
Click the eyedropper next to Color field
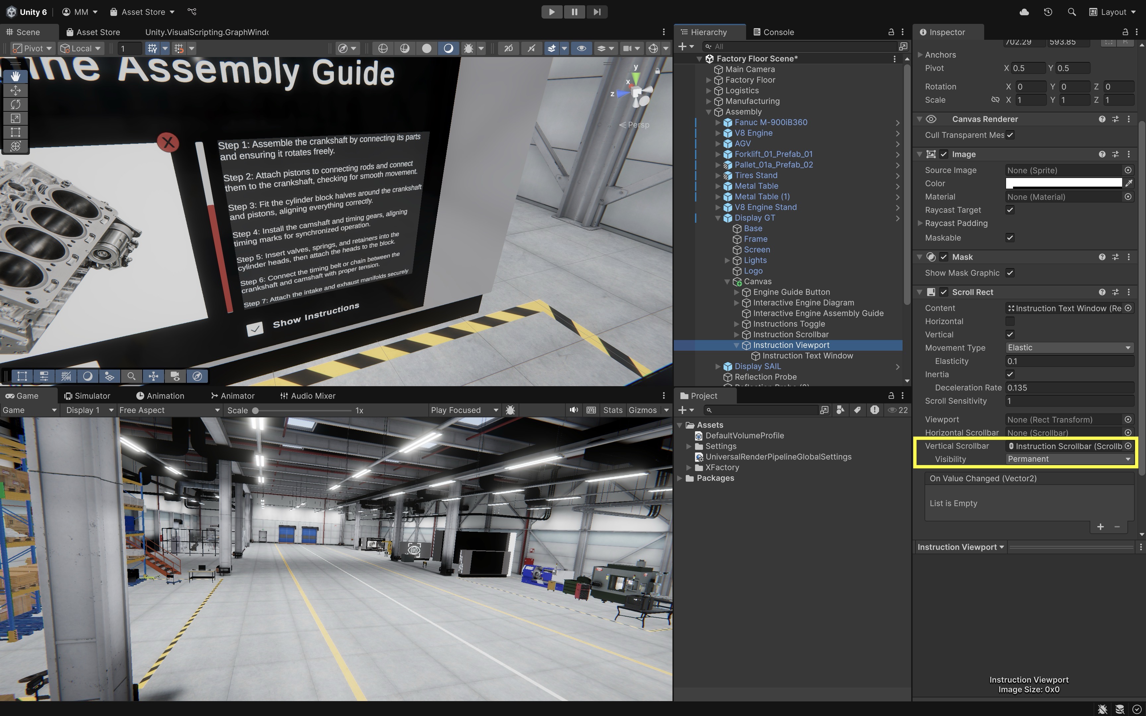tap(1128, 183)
